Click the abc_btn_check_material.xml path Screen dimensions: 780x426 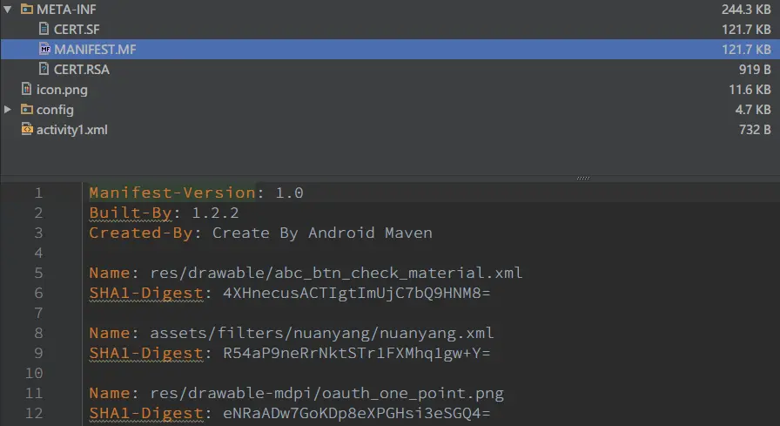click(x=336, y=273)
